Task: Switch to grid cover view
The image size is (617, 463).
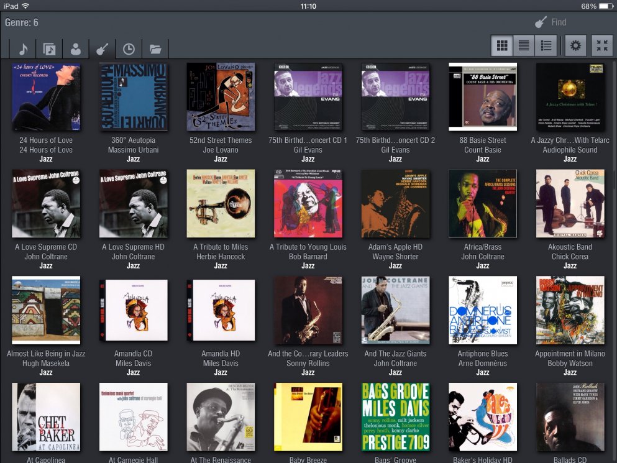Action: pos(502,45)
